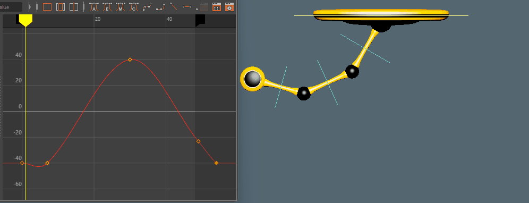Apply Auto Custom tangents (C icon)

click(x=134, y=7)
